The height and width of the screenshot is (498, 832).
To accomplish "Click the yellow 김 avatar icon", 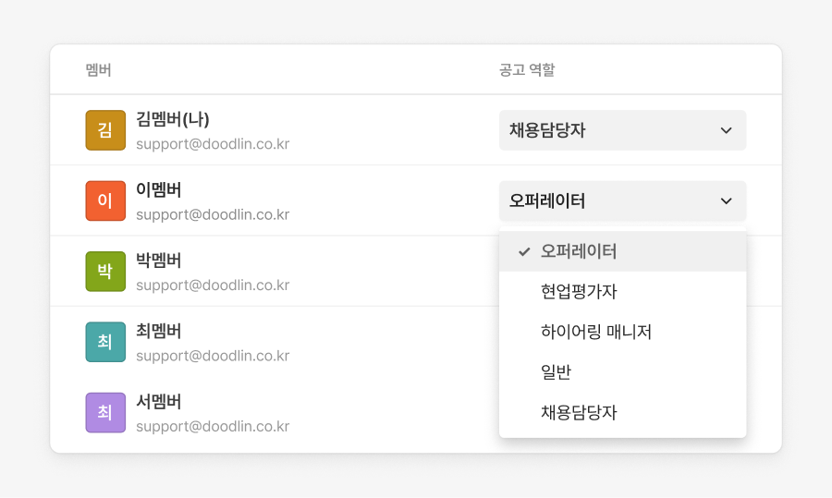I will click(105, 130).
